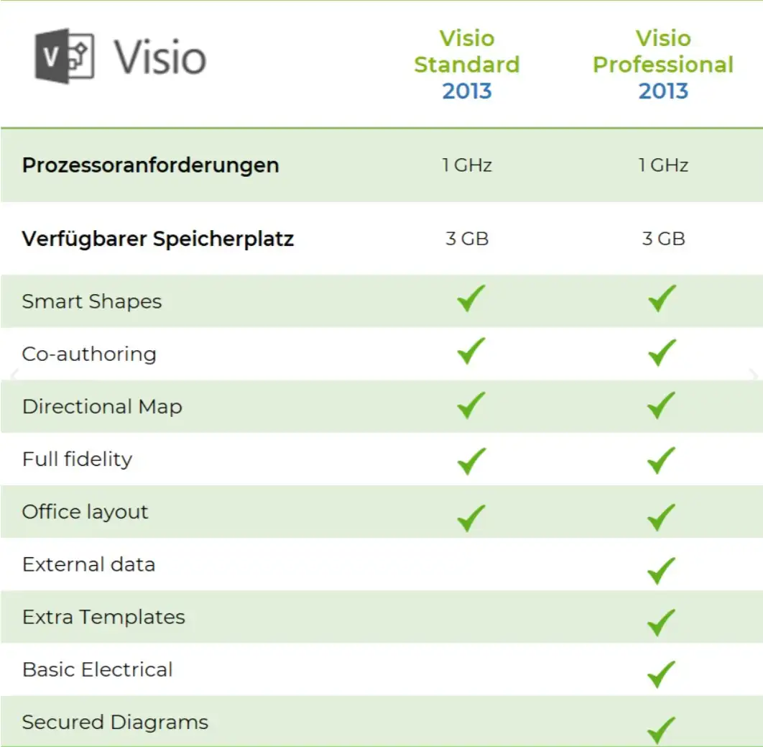
Task: Click the Smart Shapes feature label
Action: click(x=92, y=301)
